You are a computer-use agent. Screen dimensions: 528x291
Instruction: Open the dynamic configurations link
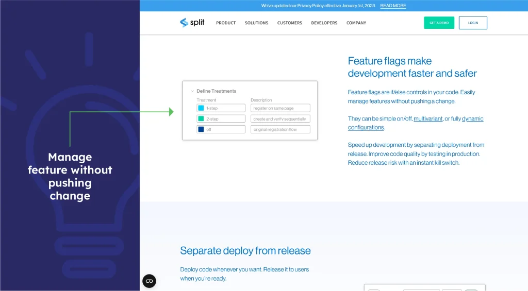[x=366, y=127]
